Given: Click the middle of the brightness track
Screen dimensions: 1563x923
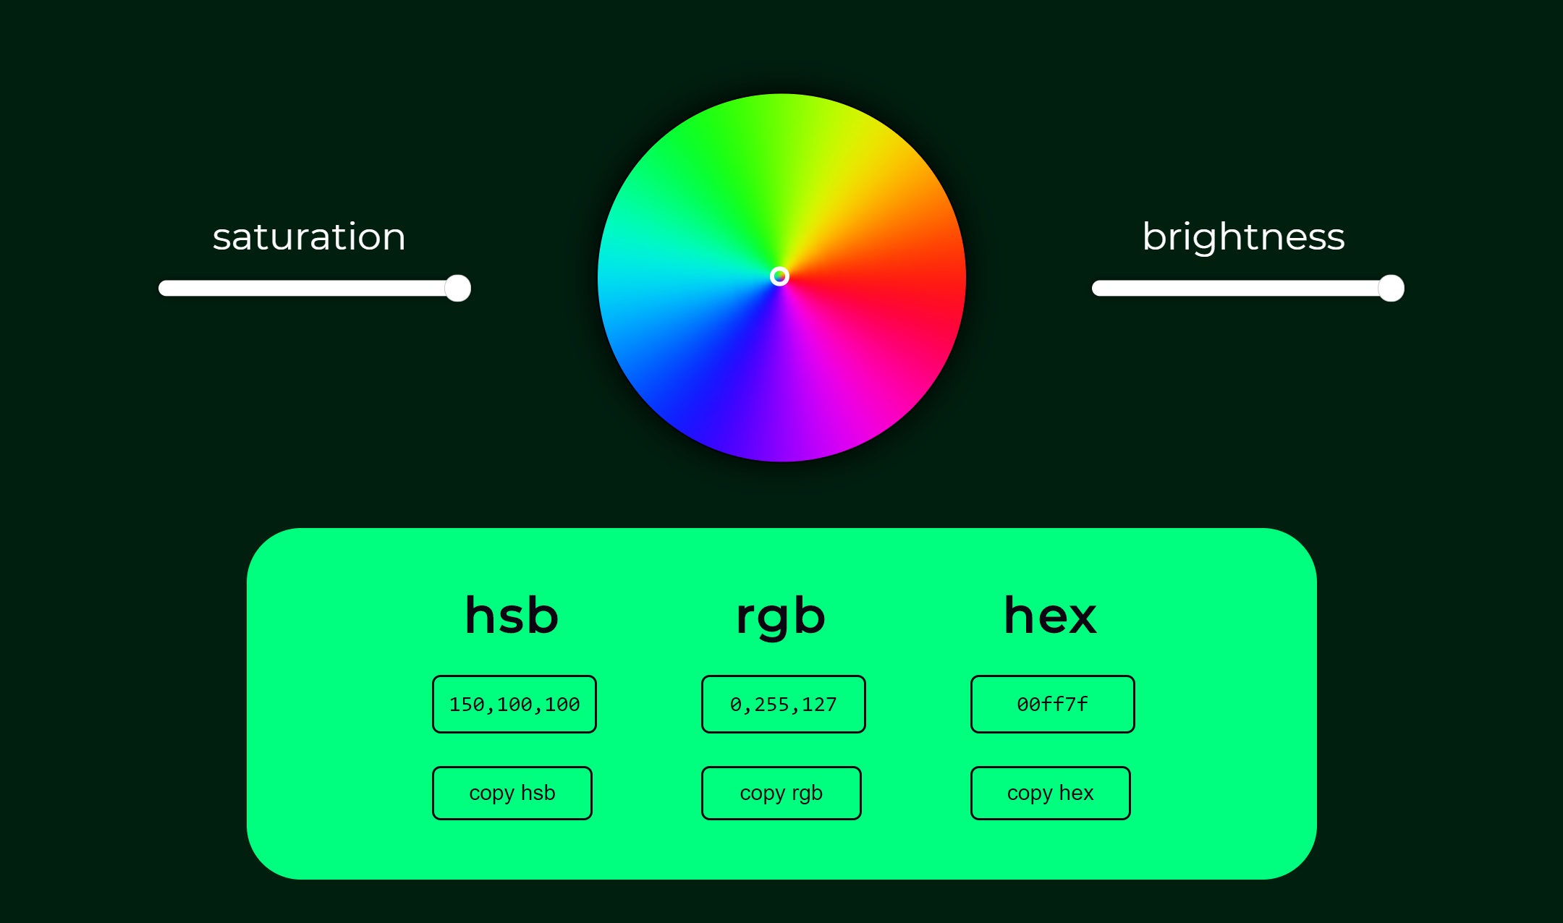Looking at the screenshot, I should point(1248,288).
